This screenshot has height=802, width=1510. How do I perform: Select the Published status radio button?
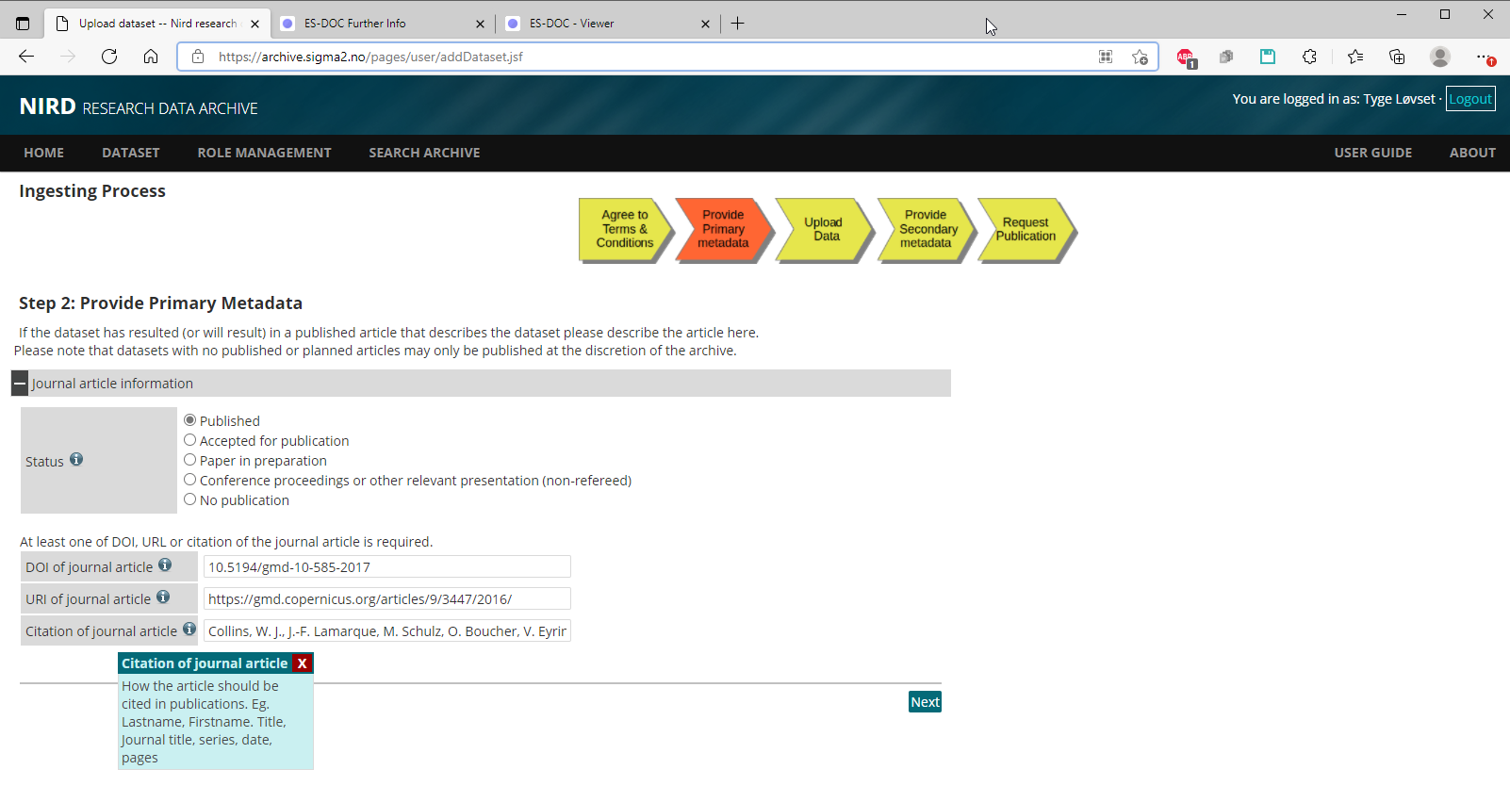(x=190, y=420)
